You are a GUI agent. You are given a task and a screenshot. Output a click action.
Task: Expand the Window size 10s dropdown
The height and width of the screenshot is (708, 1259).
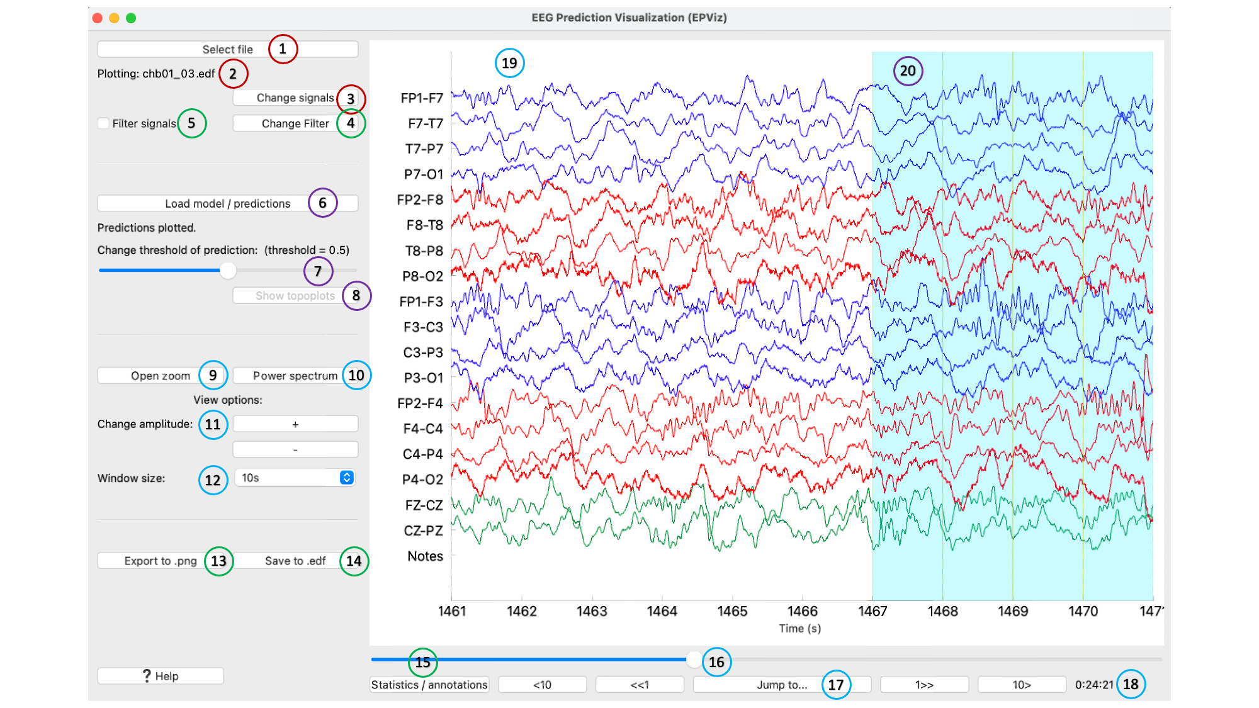(295, 478)
